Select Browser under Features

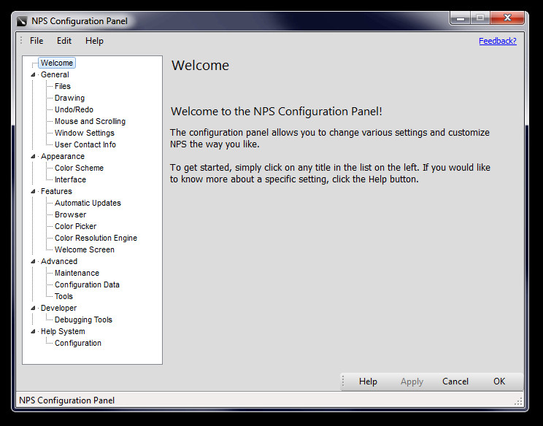(x=70, y=214)
